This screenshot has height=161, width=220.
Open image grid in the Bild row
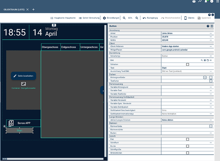(205, 60)
